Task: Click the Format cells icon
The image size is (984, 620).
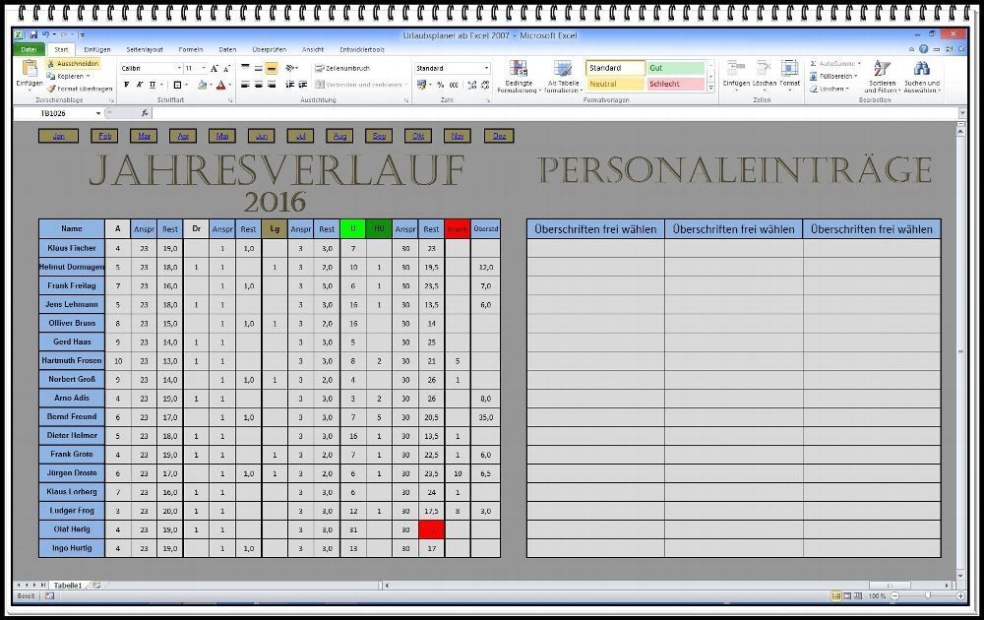Action: point(789,69)
